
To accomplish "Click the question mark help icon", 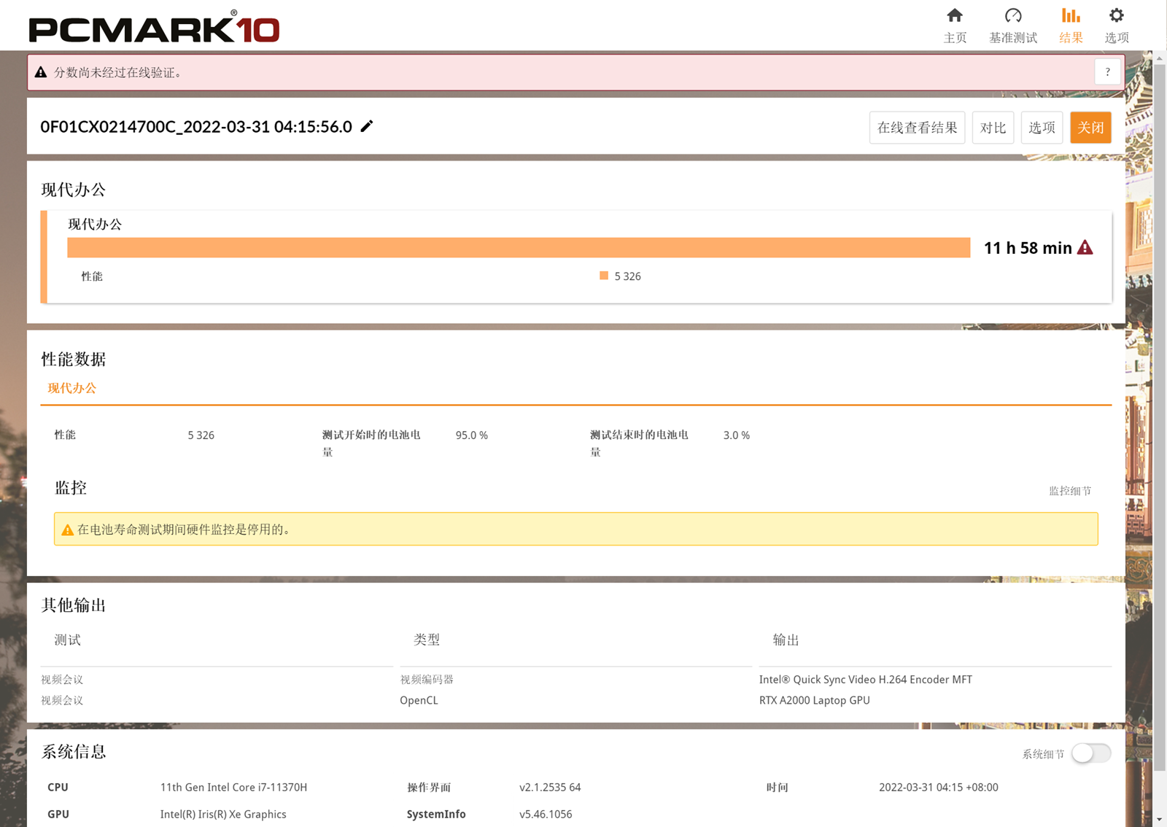I will [x=1107, y=71].
